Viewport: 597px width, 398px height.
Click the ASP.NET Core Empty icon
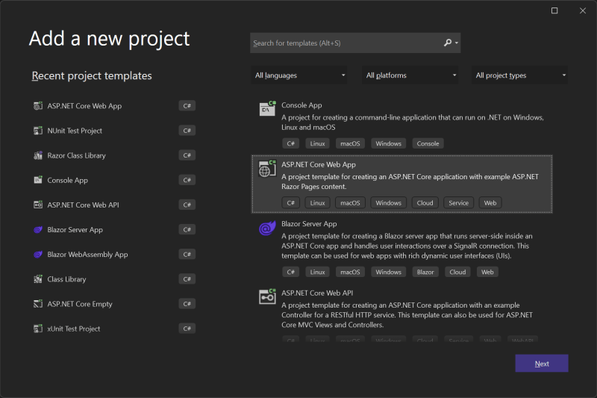[x=38, y=304]
